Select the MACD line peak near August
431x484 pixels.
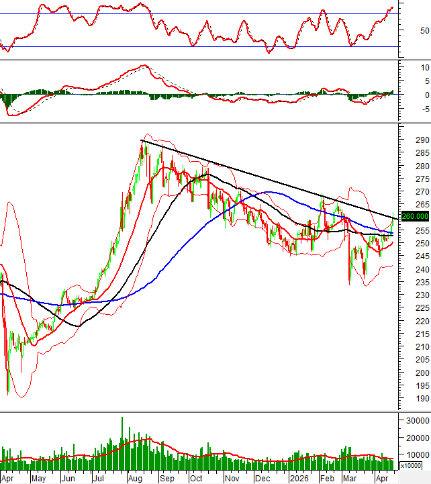(142, 66)
